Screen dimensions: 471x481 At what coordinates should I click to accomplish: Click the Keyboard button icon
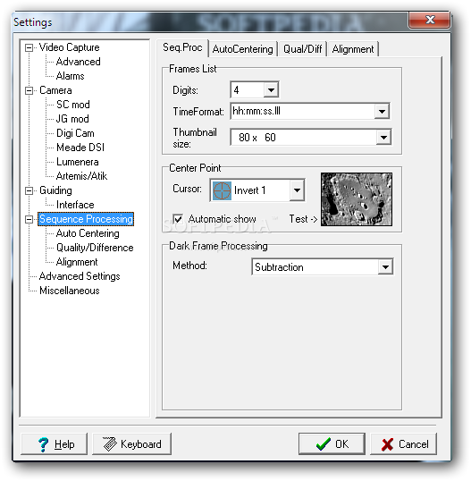click(109, 443)
